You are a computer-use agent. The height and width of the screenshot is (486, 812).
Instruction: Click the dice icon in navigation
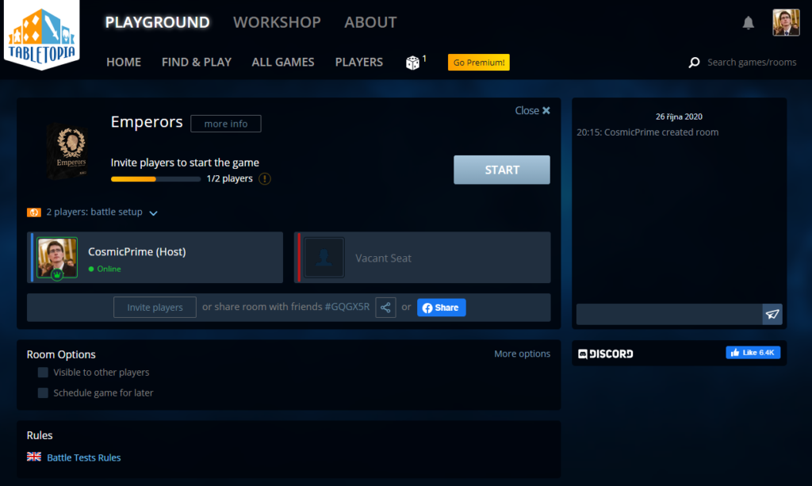pos(413,63)
